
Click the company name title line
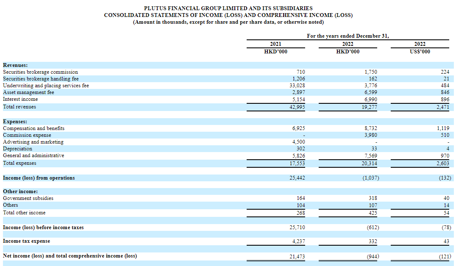228,8
